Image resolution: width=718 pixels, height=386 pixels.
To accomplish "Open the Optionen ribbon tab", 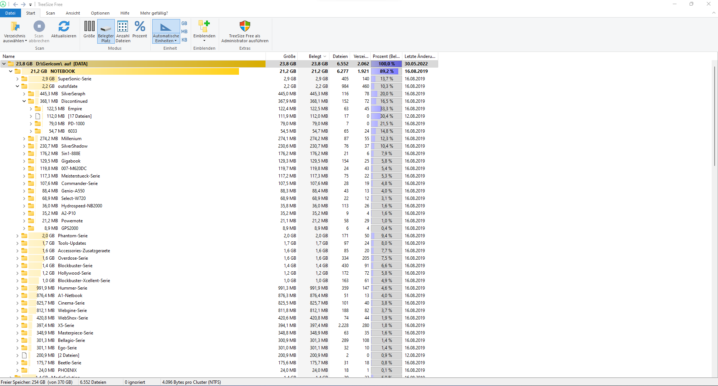I will click(x=100, y=13).
